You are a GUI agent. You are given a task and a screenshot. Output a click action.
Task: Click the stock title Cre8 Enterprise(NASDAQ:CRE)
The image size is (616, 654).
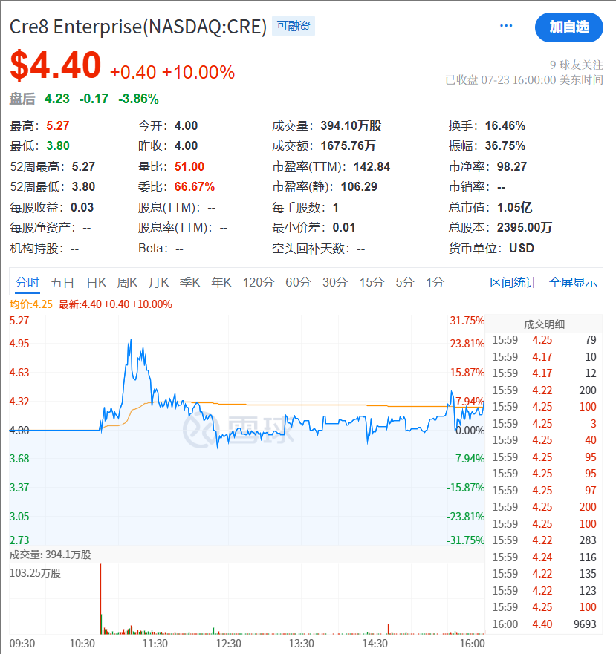[137, 27]
